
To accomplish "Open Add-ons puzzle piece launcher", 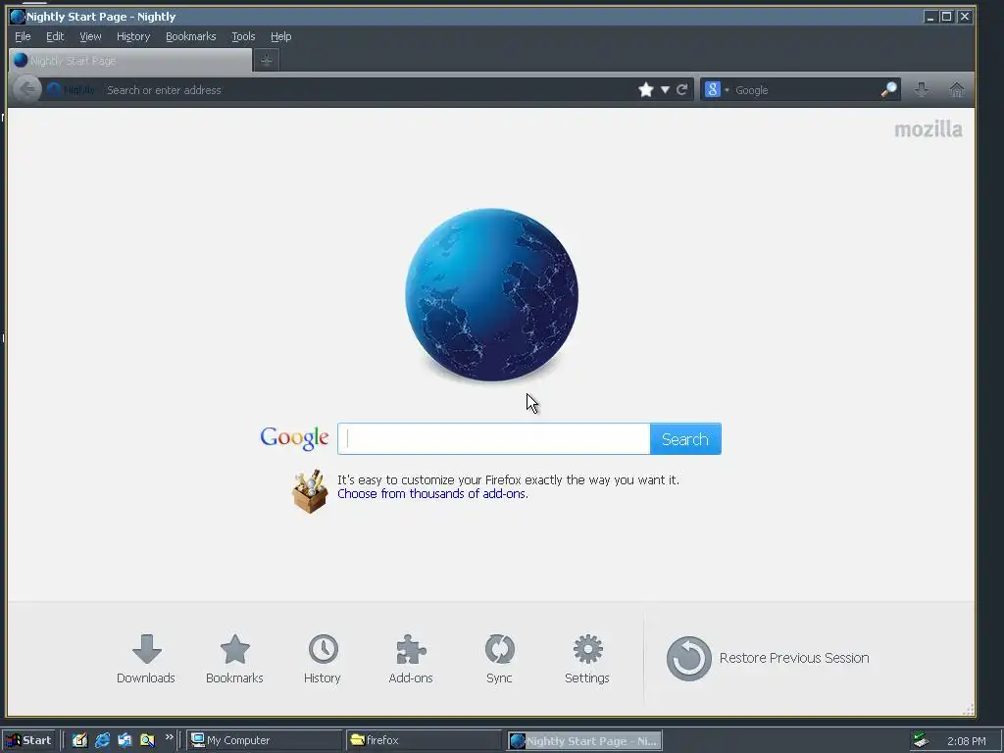I will (x=411, y=659).
